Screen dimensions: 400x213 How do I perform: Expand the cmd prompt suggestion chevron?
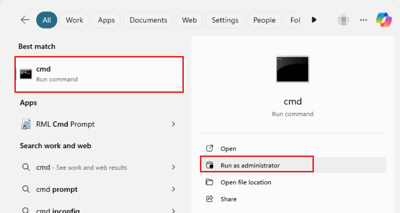click(x=174, y=189)
